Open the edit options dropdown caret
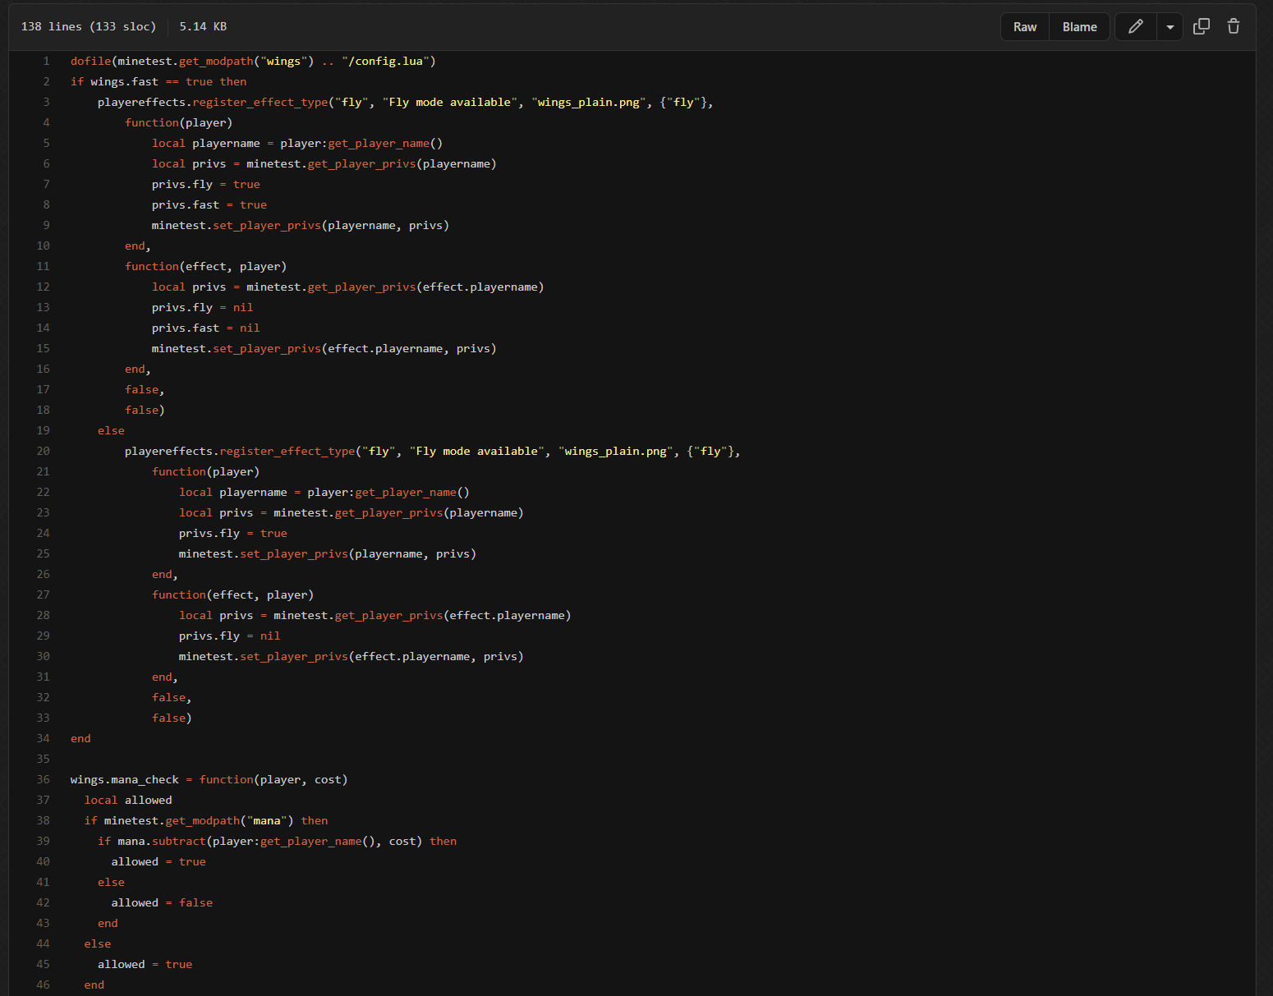Screen dimensions: 1273x996 [1170, 27]
